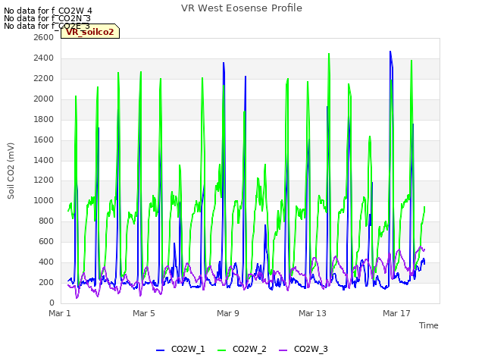This screenshot has height=364, width=485.
Task: Toggle the CO2W_3 legend label
Action: pyautogui.click(x=311, y=349)
